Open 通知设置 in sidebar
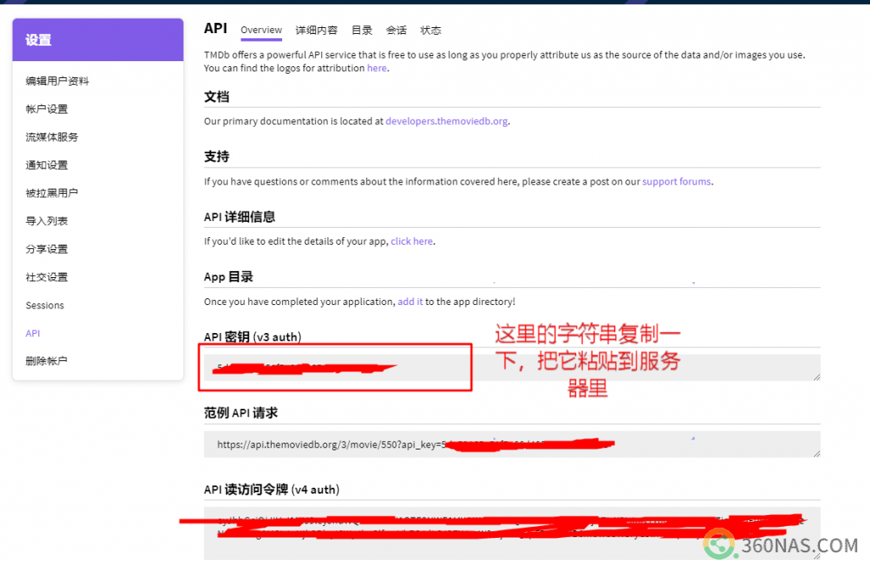Screen dimensions: 870x571 [47, 165]
